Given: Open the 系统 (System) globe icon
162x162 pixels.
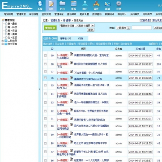Looking at the screenshot, I should click(x=40, y=4).
